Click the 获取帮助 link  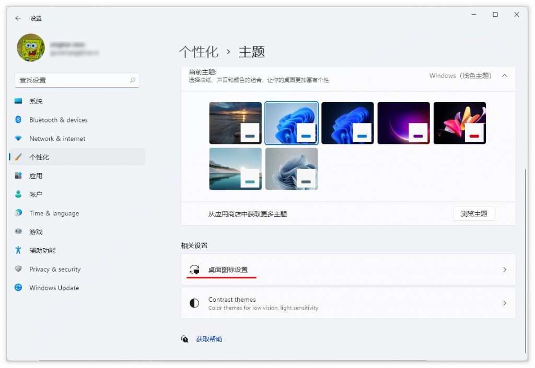(208, 339)
